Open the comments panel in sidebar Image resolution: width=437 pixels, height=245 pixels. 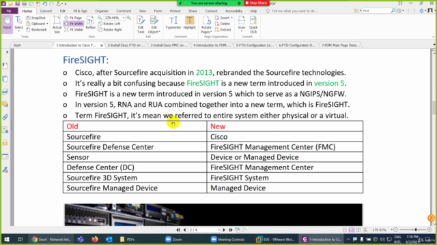5,104
